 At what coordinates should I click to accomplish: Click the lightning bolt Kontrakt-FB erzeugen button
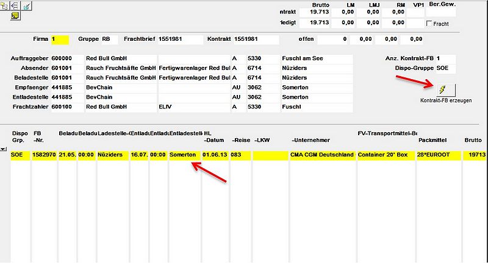click(446, 90)
